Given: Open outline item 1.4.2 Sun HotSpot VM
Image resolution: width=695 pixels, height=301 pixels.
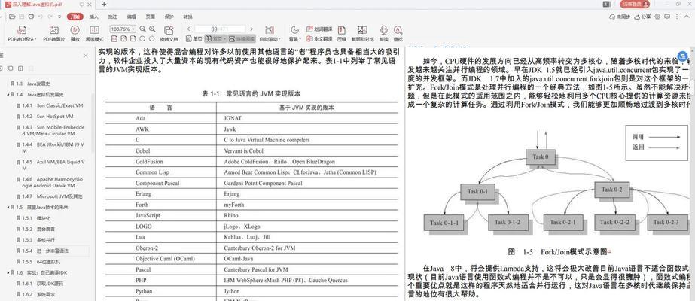Looking at the screenshot, I should point(47,117).
